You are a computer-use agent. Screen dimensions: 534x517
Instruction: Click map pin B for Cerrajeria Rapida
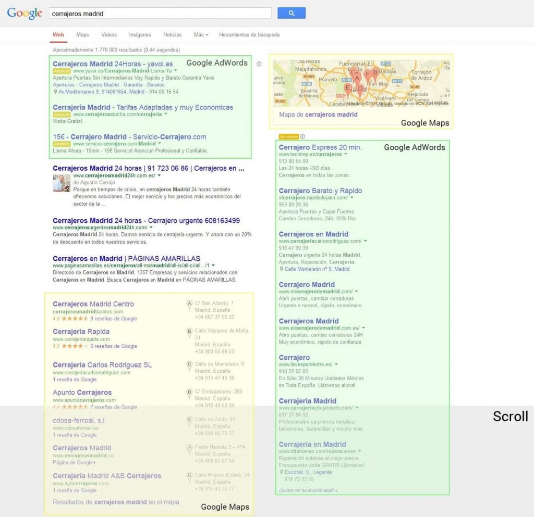click(189, 332)
